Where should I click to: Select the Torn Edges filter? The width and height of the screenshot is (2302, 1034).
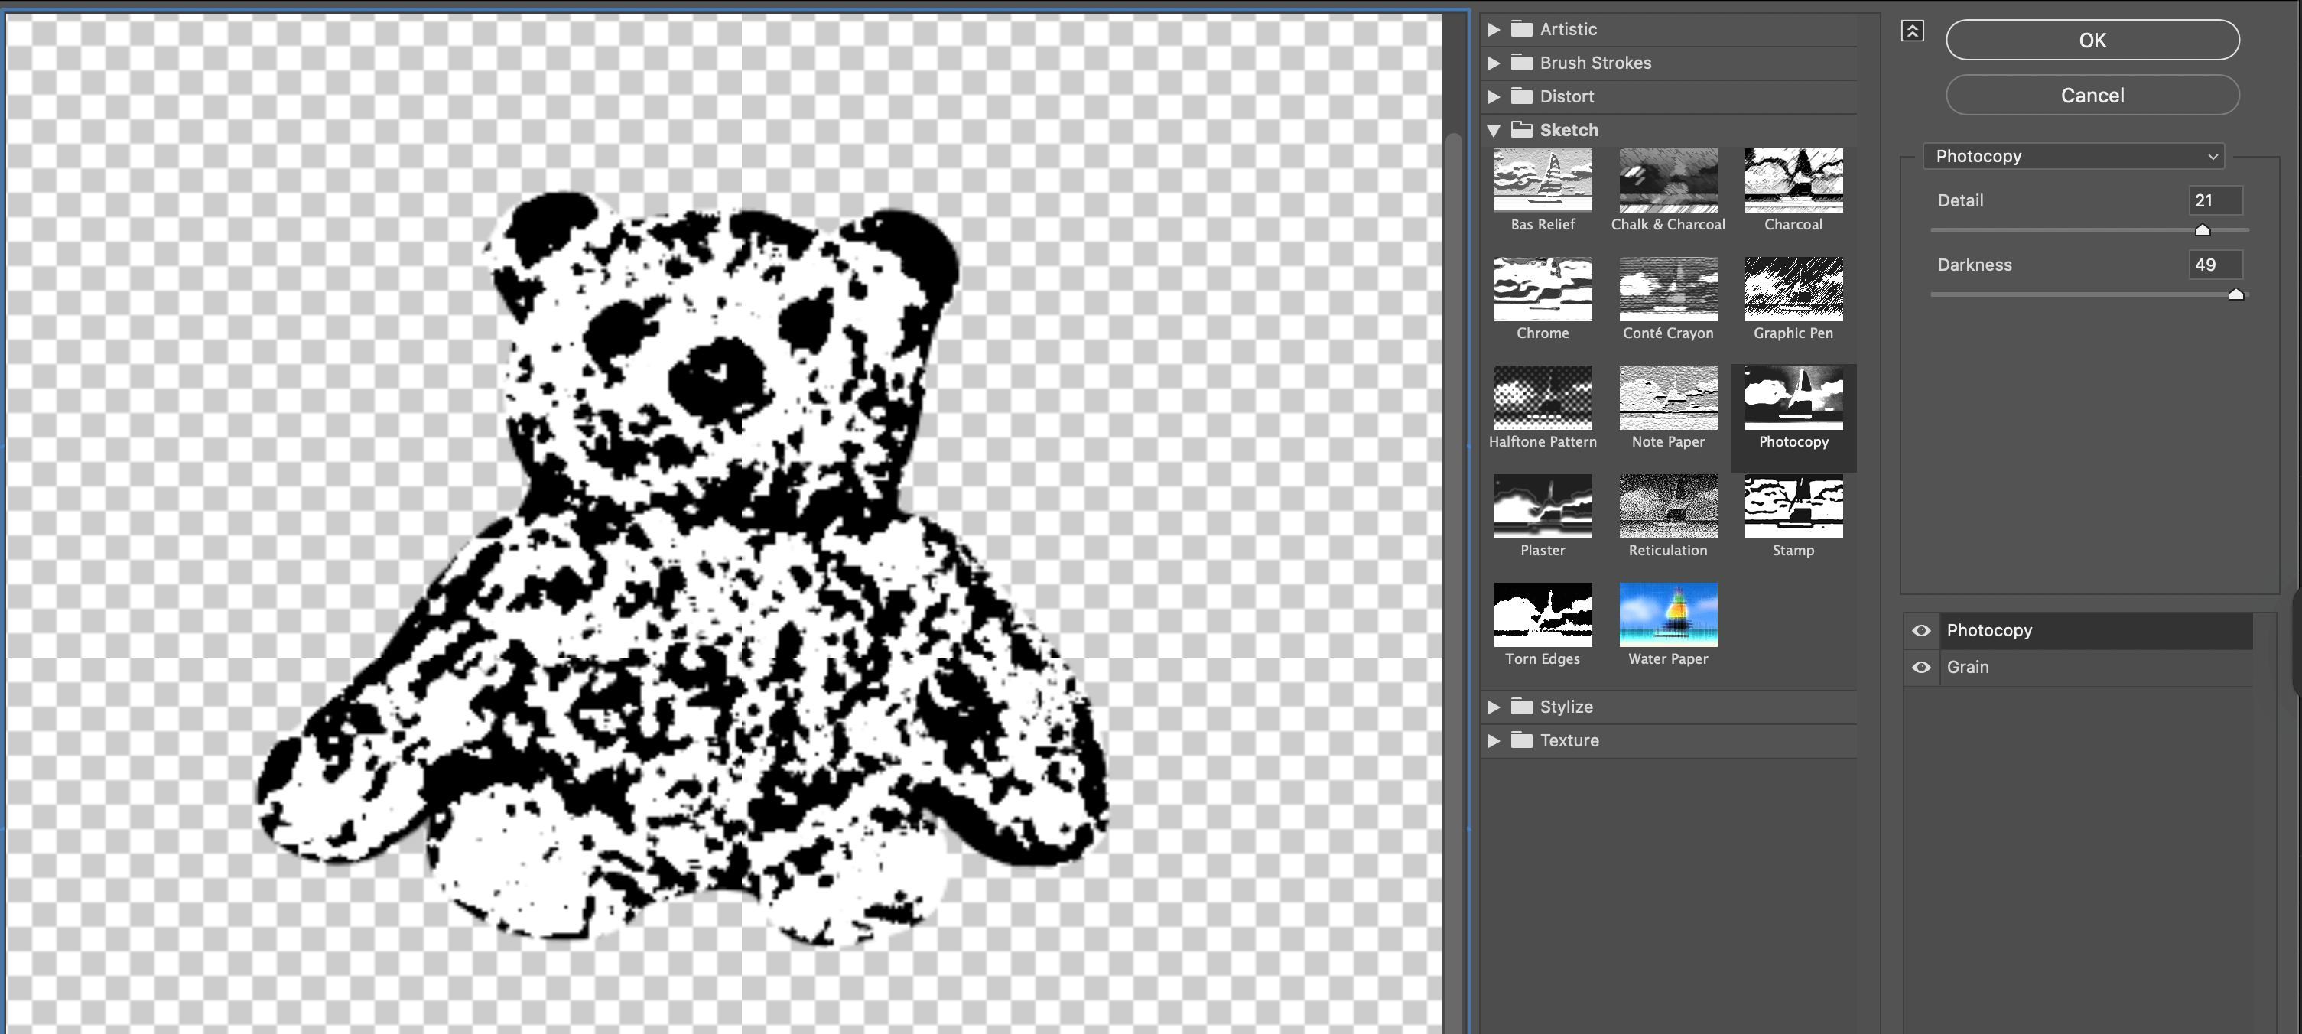tap(1543, 615)
